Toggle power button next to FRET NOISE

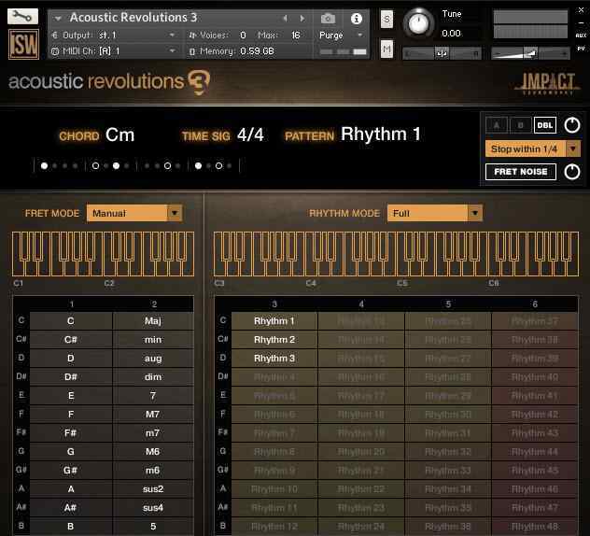click(572, 172)
